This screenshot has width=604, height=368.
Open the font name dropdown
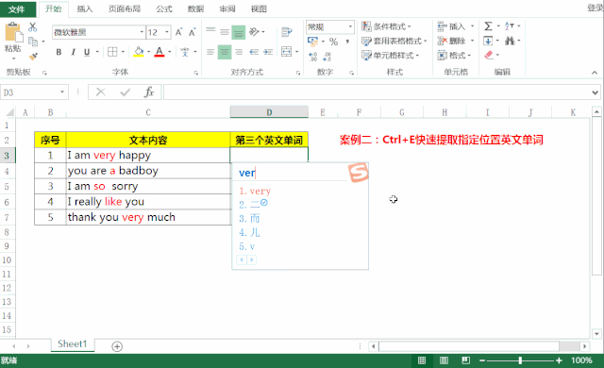pos(142,32)
